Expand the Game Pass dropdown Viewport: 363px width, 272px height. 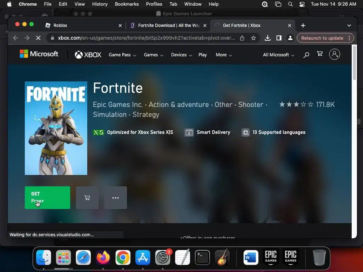pos(122,55)
